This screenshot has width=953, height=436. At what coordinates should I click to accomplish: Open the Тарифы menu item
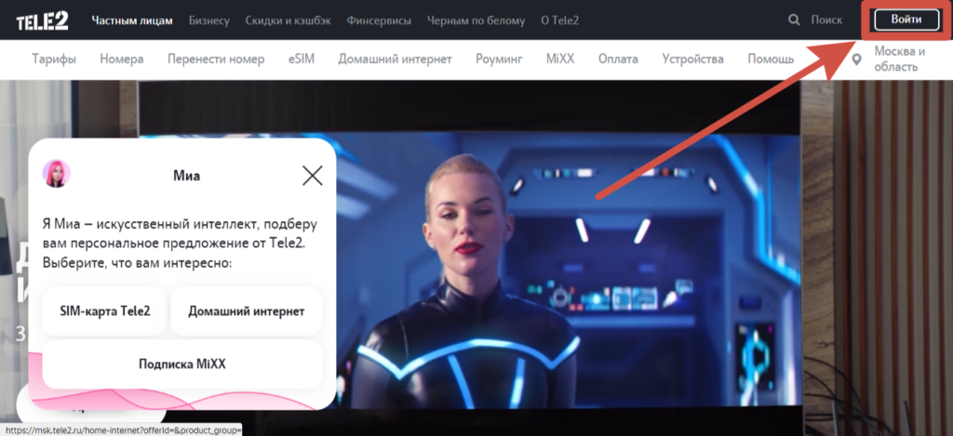pyautogui.click(x=54, y=59)
